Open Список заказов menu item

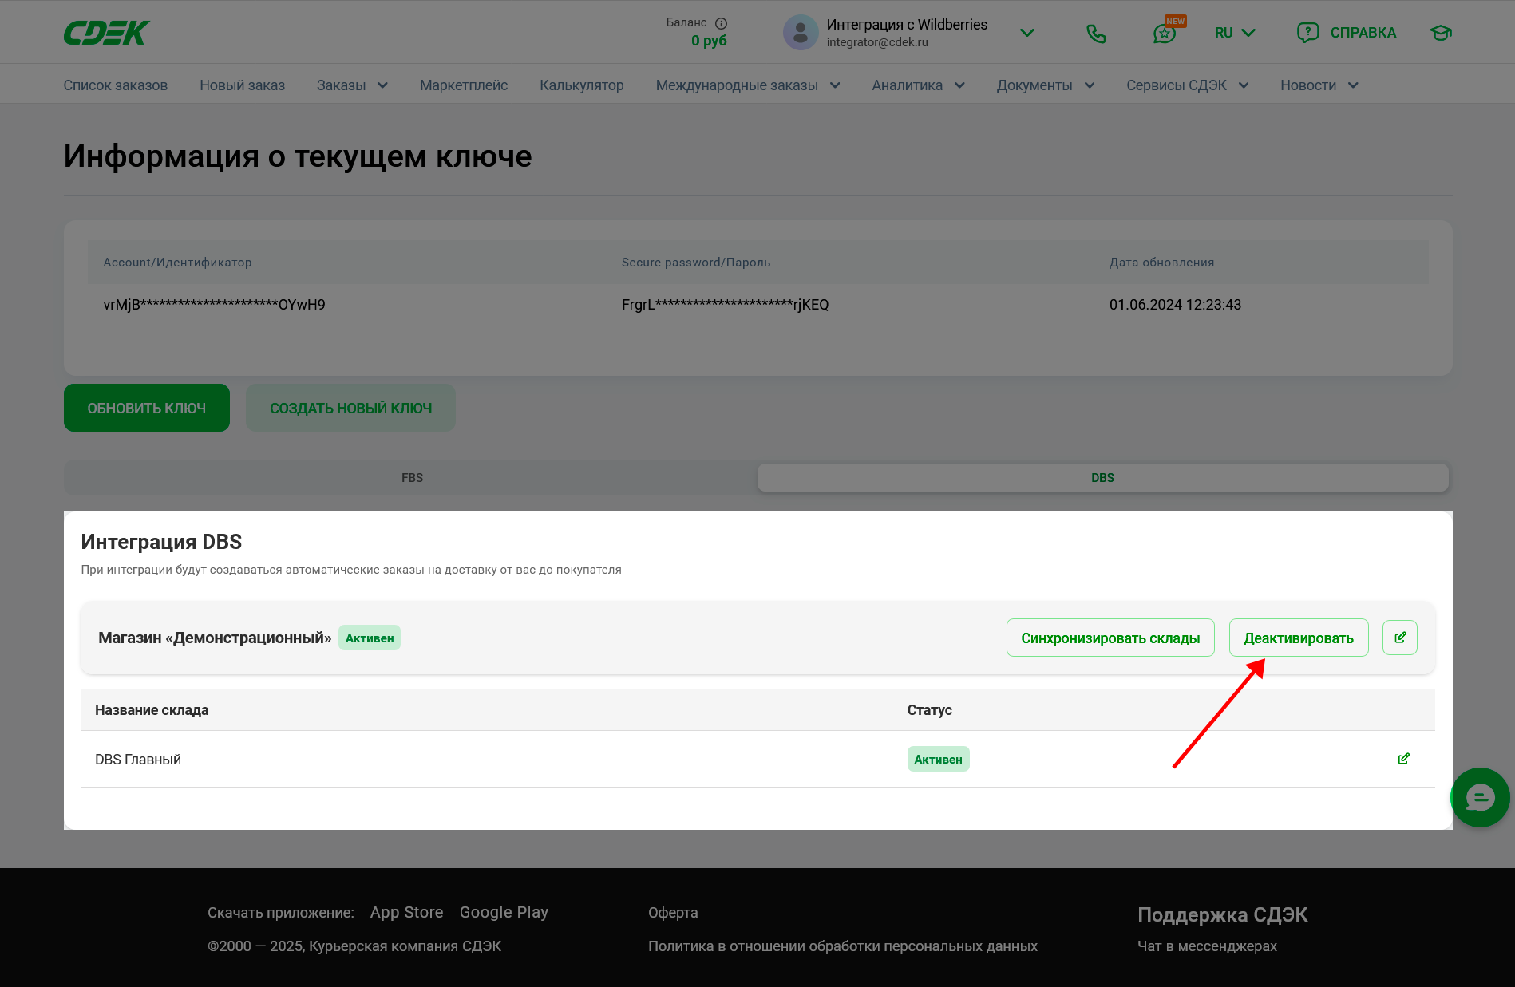click(x=116, y=85)
